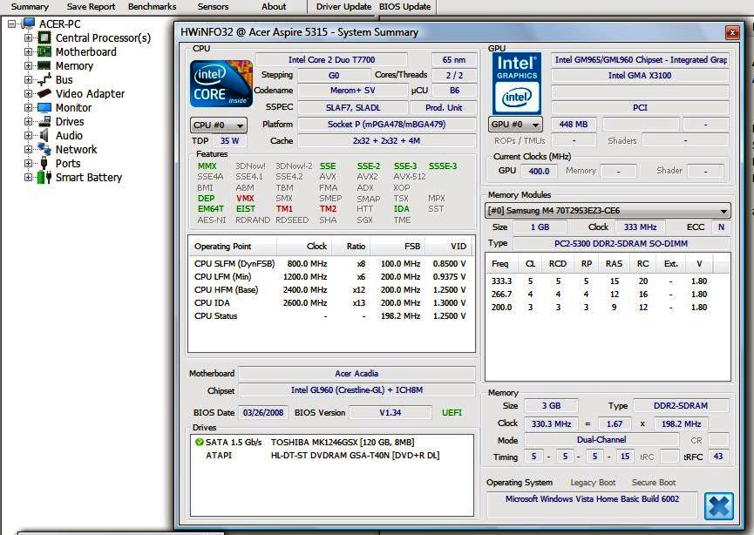Image resolution: width=754 pixels, height=535 pixels.
Task: Collapse the ACER-PC root node
Action: [12, 24]
